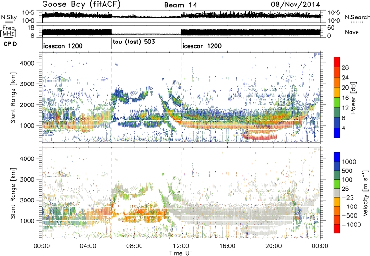The height and width of the screenshot is (256, 370).
Task: Select the "3000" range tick of Velocity panel
Action: (x=27, y=179)
